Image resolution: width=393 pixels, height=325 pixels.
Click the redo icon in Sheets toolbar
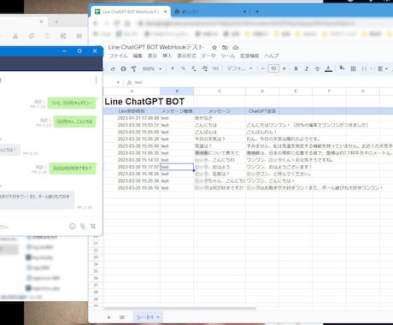point(113,68)
